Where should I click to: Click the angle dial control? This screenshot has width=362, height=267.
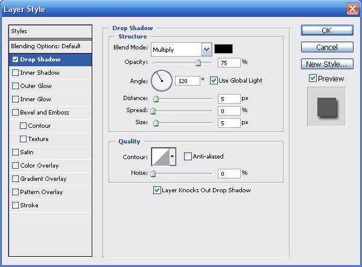pos(161,80)
